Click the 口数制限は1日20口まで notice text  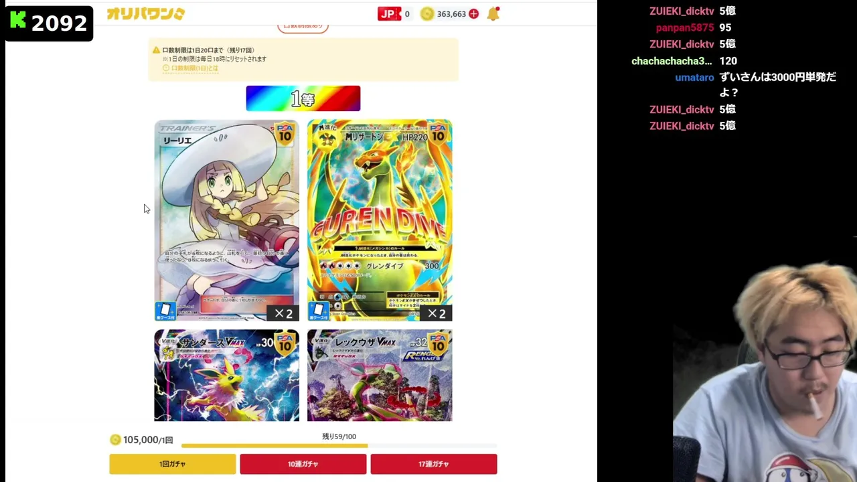[x=208, y=50]
